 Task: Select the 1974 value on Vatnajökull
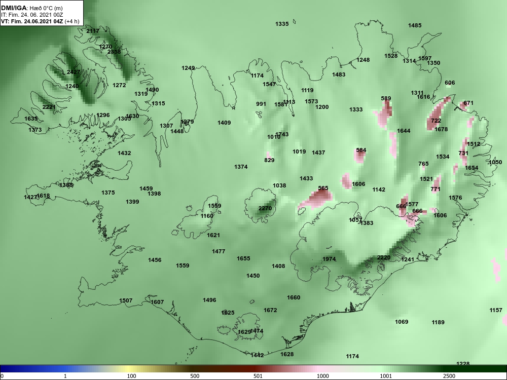point(329,259)
